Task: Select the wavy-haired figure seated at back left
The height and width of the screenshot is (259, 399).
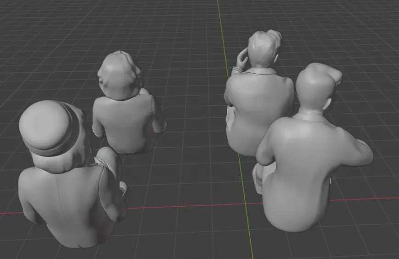Action: point(129,102)
